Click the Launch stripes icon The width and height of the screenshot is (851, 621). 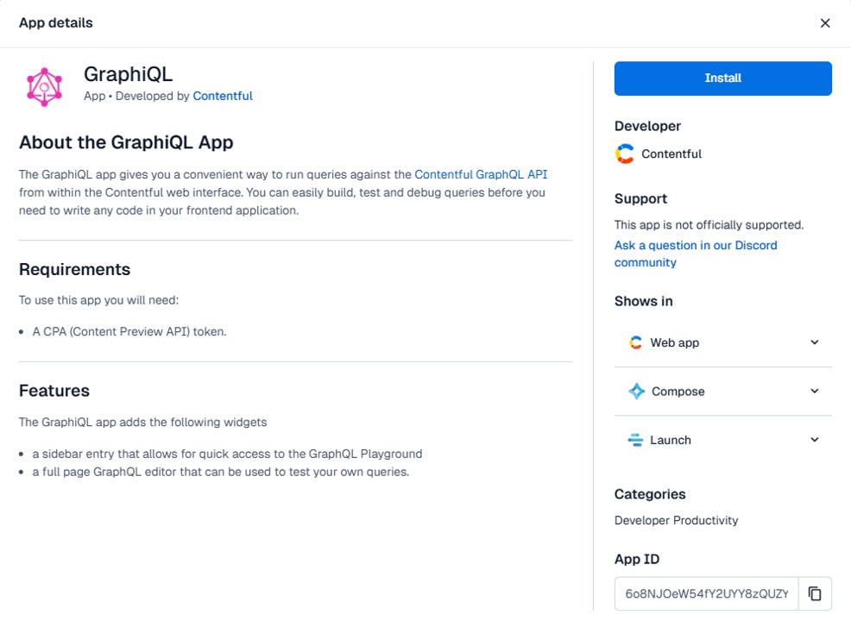635,440
